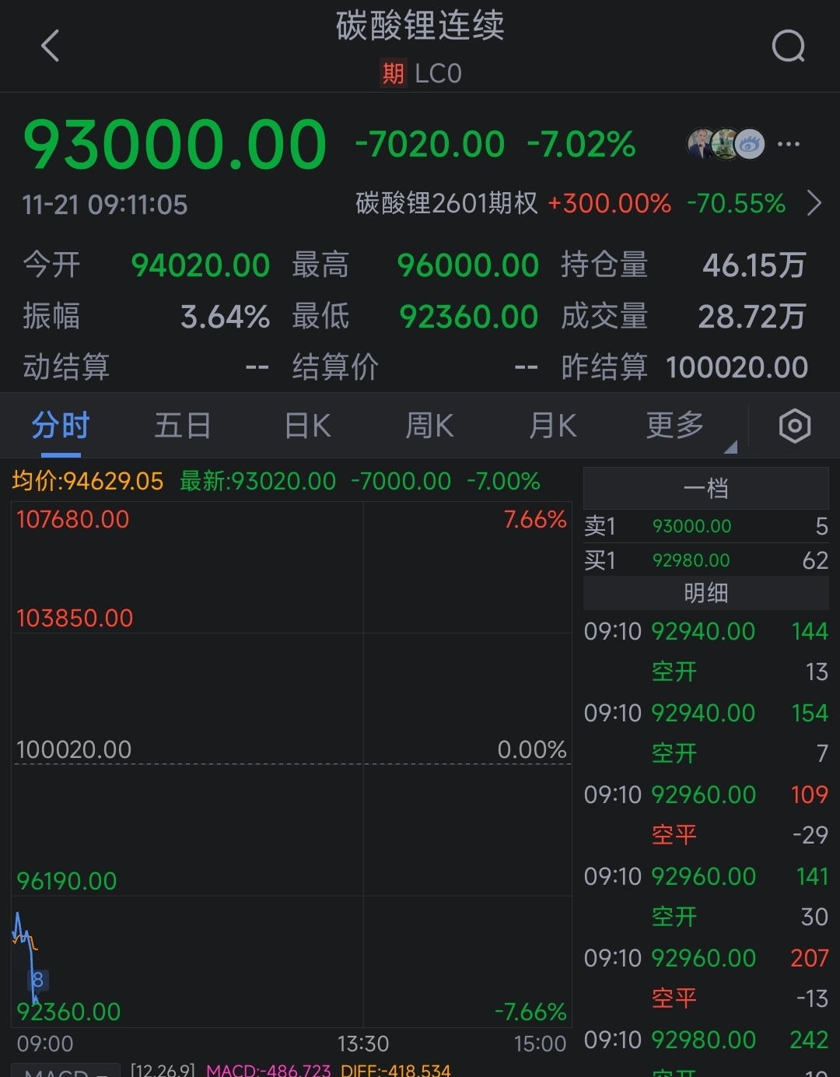840x1077 pixels.
Task: Tap the chart's 7.66% upper limit label
Action: point(535,519)
